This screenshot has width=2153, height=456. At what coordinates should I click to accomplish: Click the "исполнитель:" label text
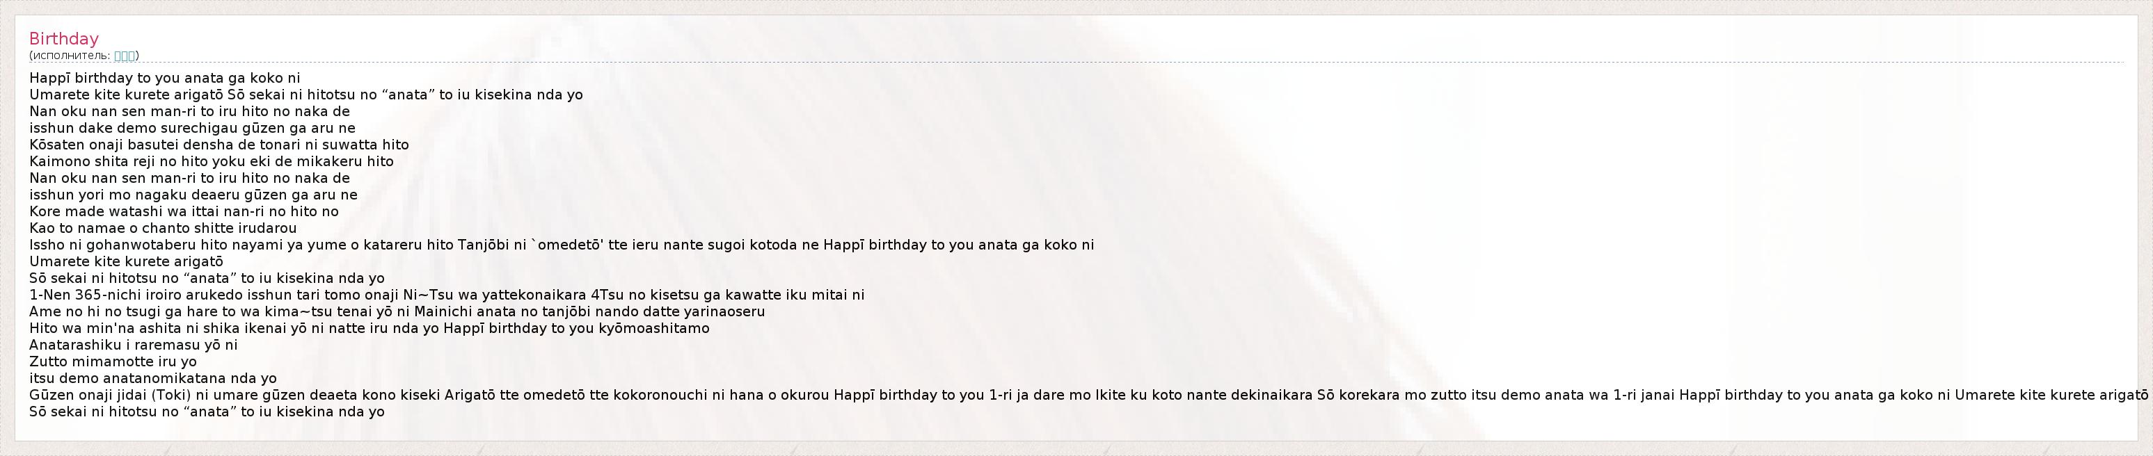[71, 56]
